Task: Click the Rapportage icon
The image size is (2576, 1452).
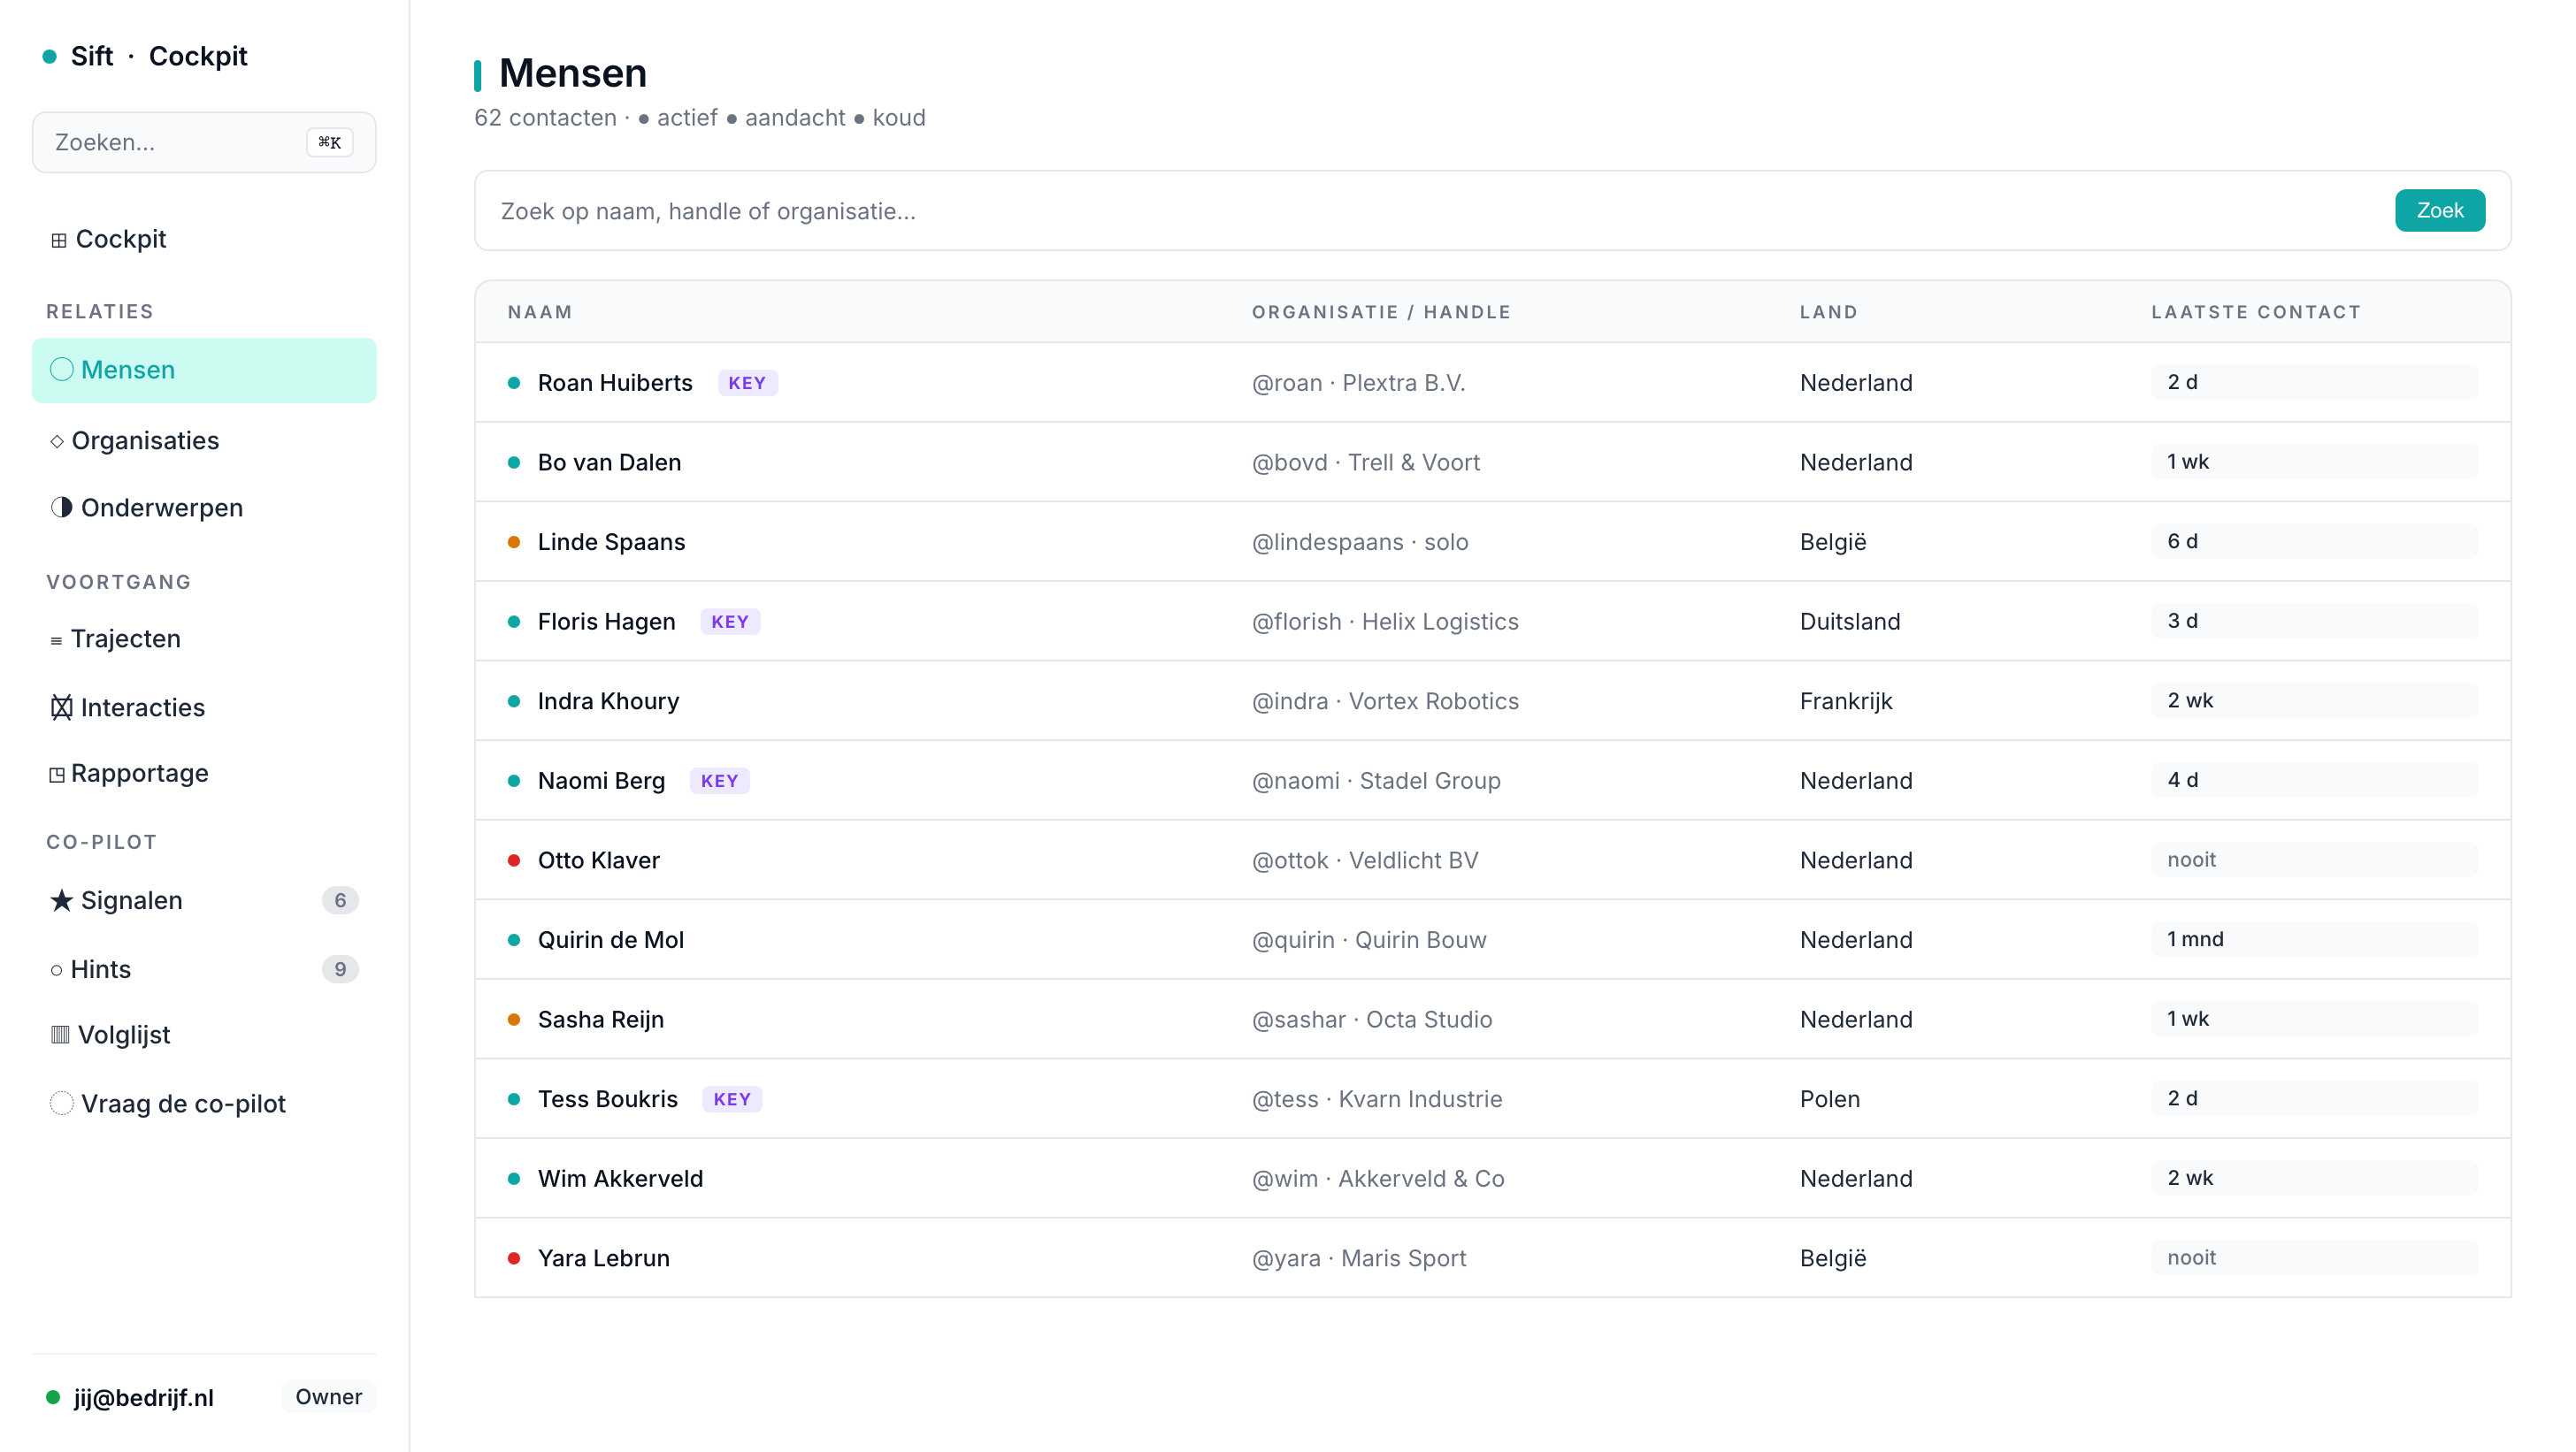Action: click(x=57, y=775)
